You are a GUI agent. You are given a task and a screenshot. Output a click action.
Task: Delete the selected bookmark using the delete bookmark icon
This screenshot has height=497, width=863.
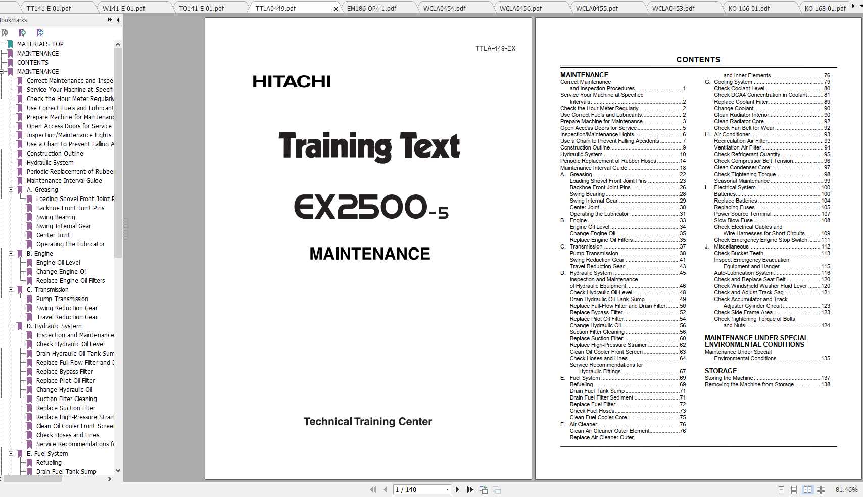5,33
